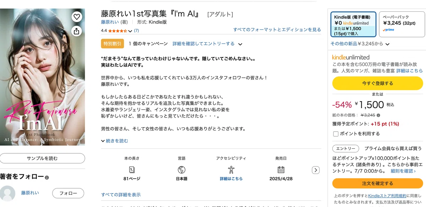
Task: Click the page length icon above 81ページ
Action: point(132,169)
